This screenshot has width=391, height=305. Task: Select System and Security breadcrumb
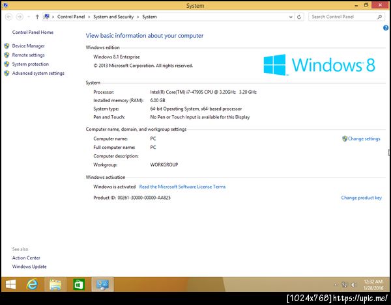pos(113,17)
